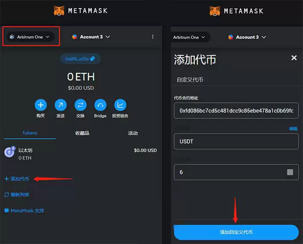Click the $0.00 USD value in the token row

coord(145,150)
